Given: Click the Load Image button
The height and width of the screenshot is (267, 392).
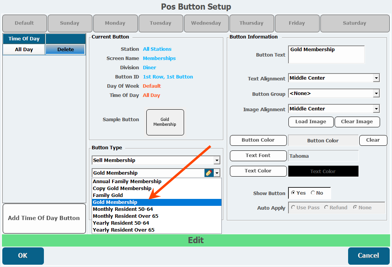Looking at the screenshot, I should (x=311, y=122).
